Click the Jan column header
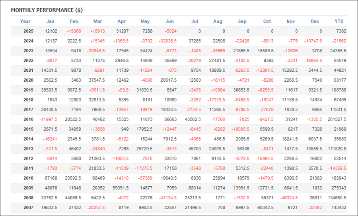This screenshot has height=216, width=358. pos(50,21)
